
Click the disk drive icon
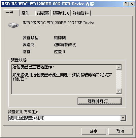[x=13, y=25]
